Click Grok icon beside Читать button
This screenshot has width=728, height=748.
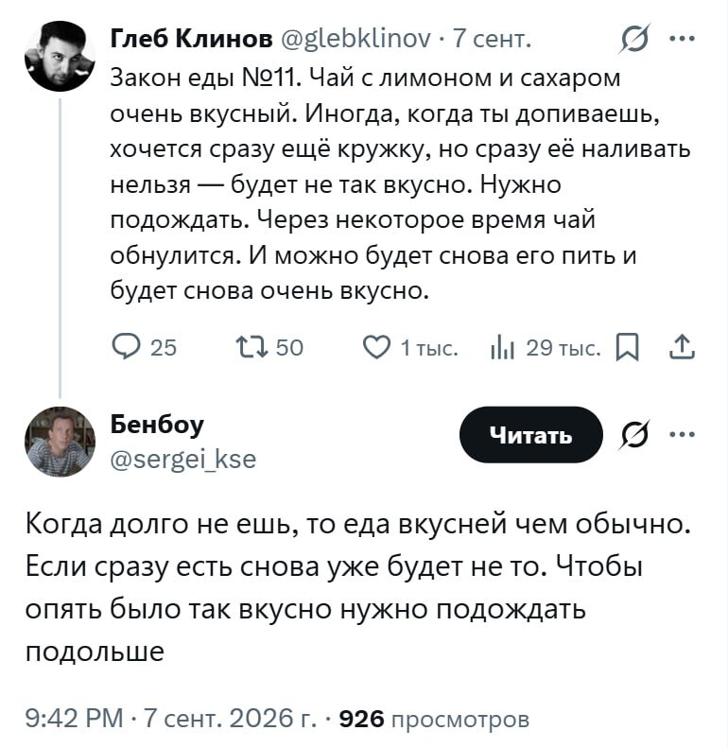635,435
